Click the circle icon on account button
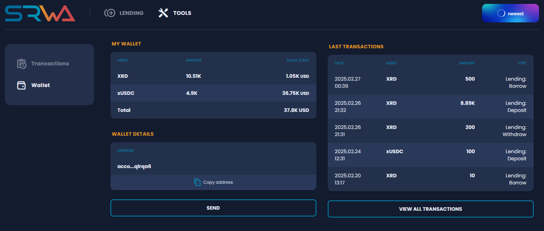Image resolution: width=544 pixels, height=231 pixels. pos(501,14)
